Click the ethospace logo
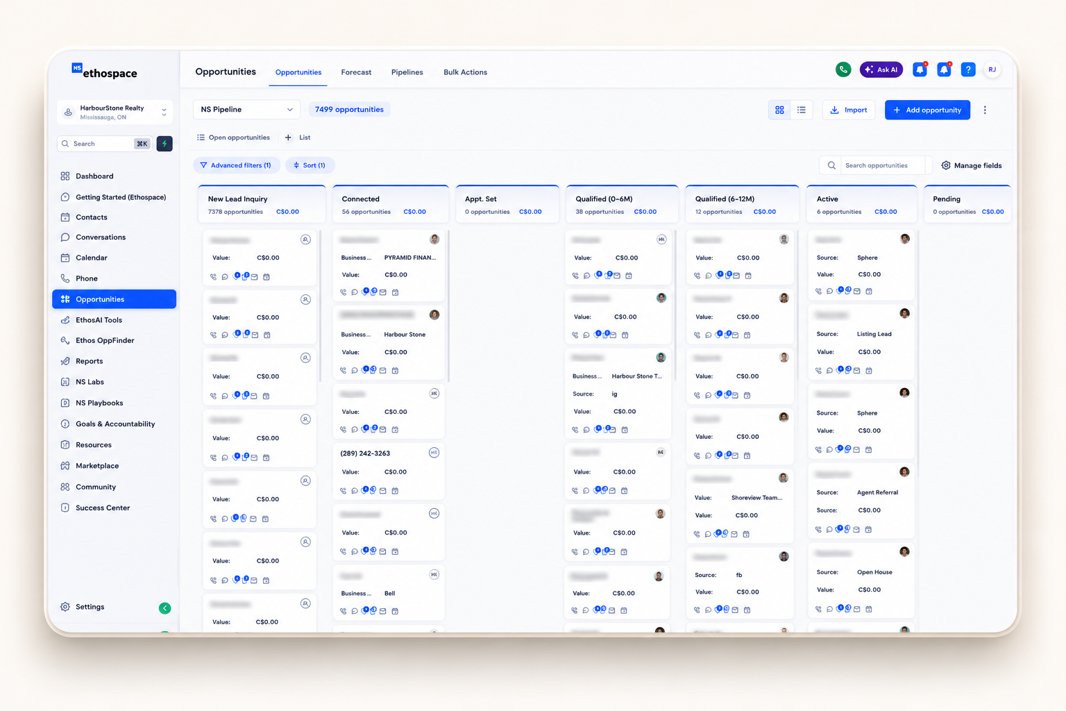1066x711 pixels. point(105,72)
